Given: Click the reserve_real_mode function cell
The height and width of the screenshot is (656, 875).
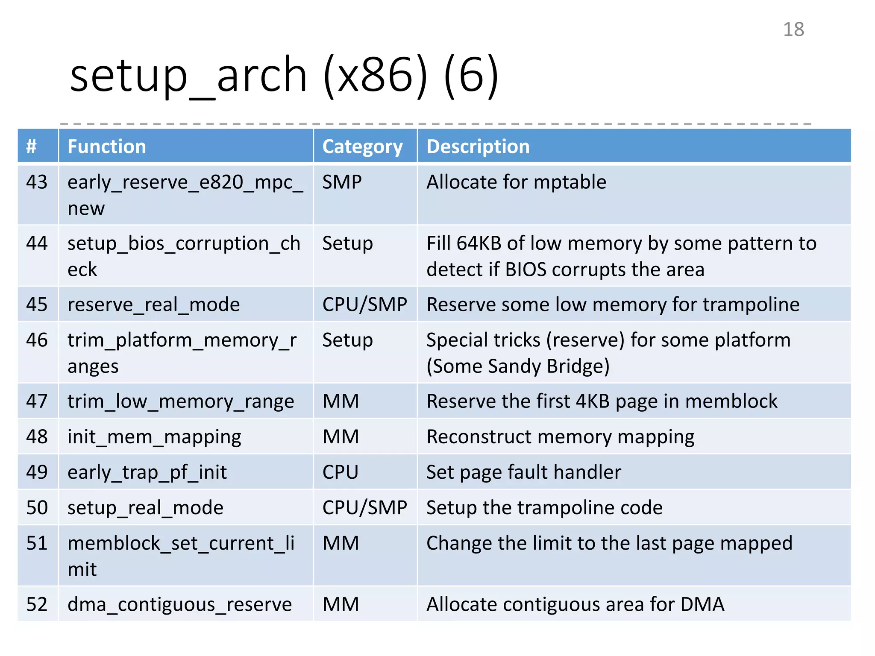Looking at the screenshot, I should pos(154,305).
